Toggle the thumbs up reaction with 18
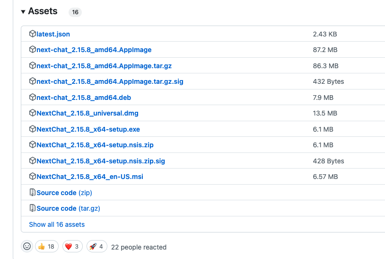This screenshot has height=259, width=385. pyautogui.click(x=47, y=247)
